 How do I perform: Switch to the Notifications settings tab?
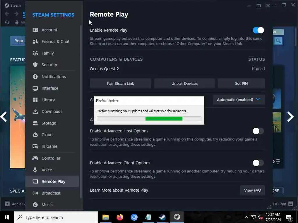tap(52, 77)
